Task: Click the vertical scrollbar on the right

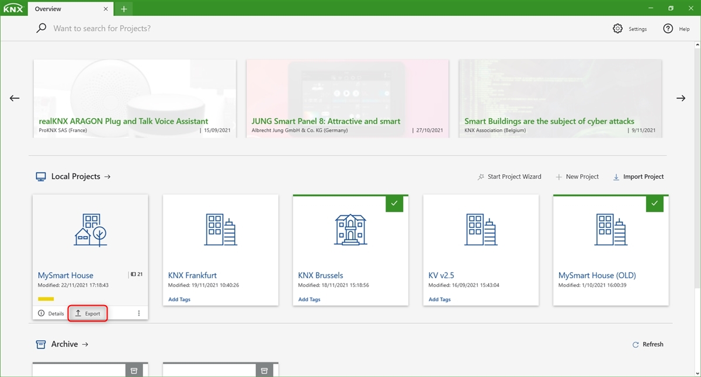Action: click(697, 170)
